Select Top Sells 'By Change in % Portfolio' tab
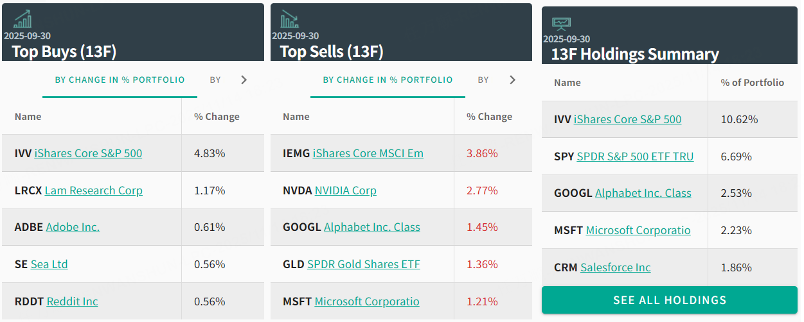 coord(388,80)
